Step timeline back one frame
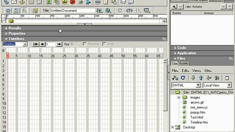The width and height of the screenshot is (235, 132). 43,44
